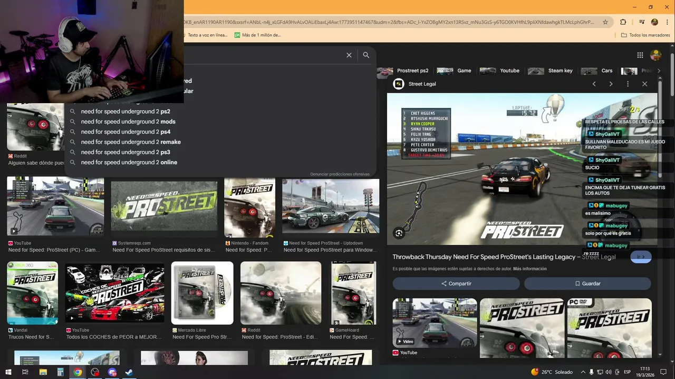The image size is (675, 379).
Task: Click the Street Legal site logo icon
Action: coord(399,84)
